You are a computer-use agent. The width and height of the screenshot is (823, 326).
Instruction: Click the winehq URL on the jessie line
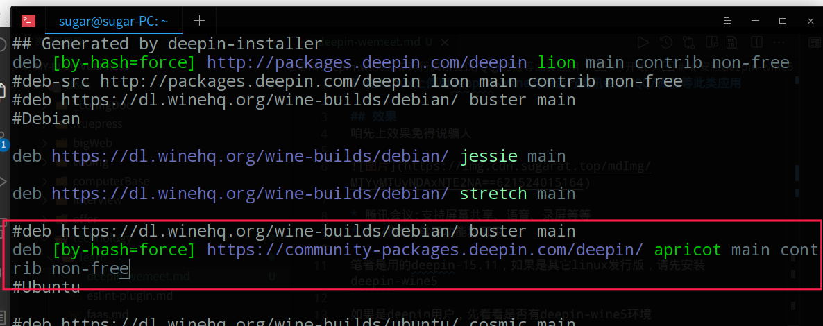tap(251, 156)
